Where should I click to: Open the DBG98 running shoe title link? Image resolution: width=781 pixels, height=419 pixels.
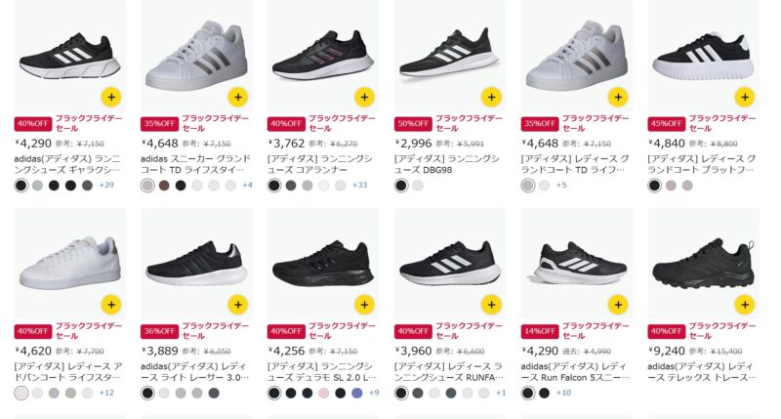447,164
